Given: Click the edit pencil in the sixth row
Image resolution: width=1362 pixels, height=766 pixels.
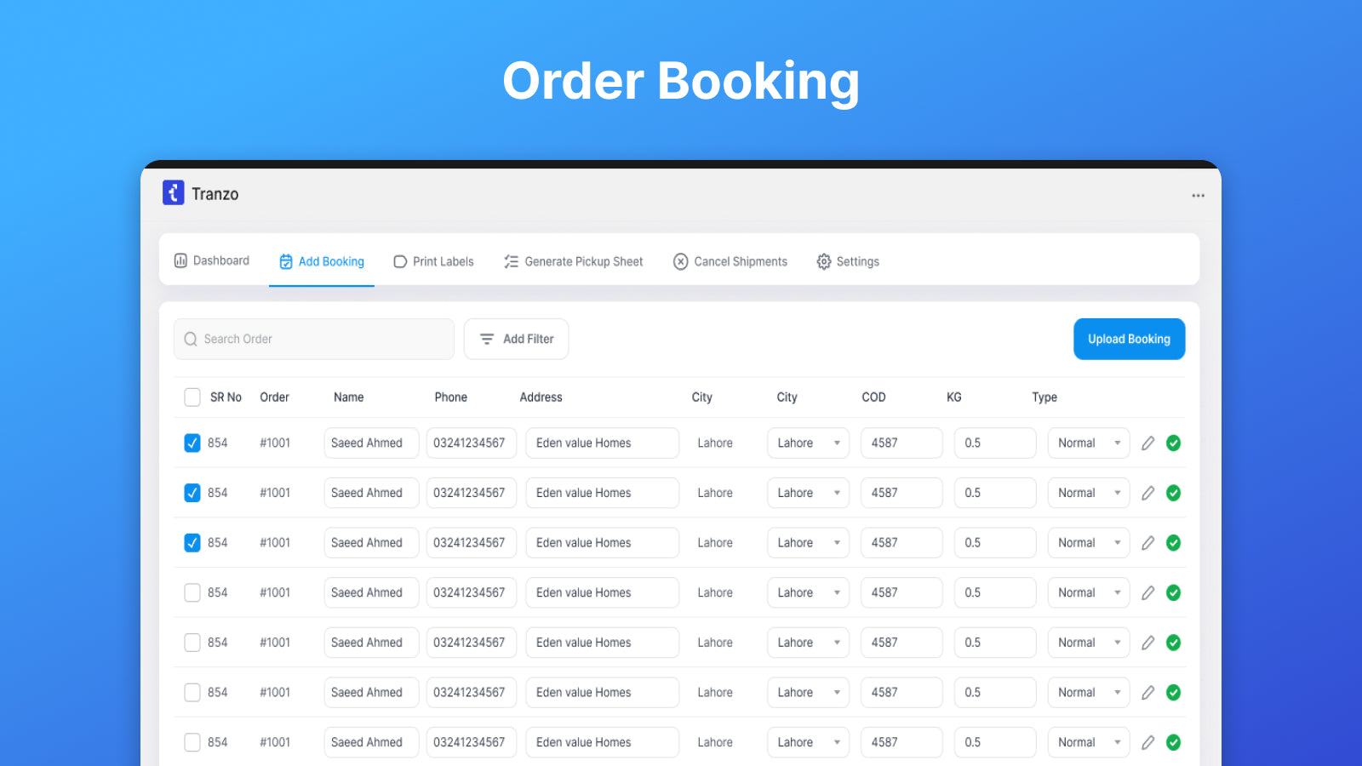Looking at the screenshot, I should click(x=1148, y=693).
